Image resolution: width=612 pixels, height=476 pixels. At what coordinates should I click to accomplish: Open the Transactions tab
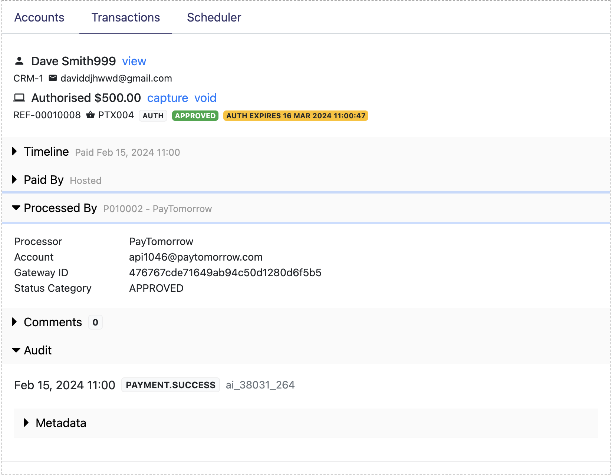coord(126,17)
